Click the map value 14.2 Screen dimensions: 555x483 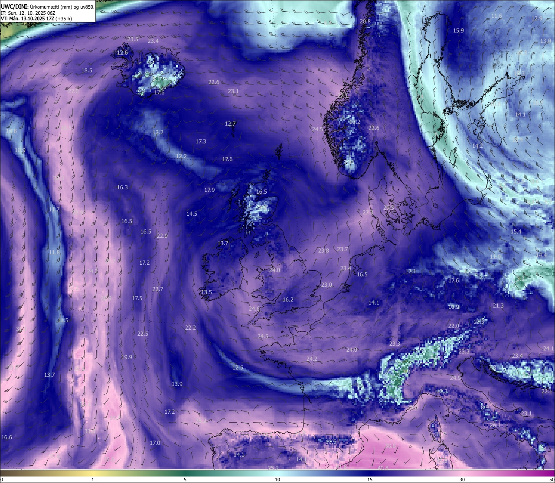pyautogui.click(x=477, y=146)
